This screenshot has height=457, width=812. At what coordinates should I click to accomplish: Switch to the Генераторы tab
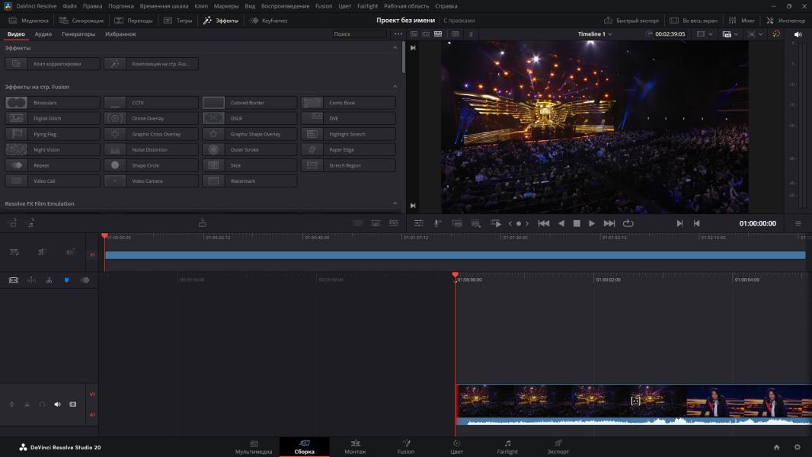coord(78,34)
